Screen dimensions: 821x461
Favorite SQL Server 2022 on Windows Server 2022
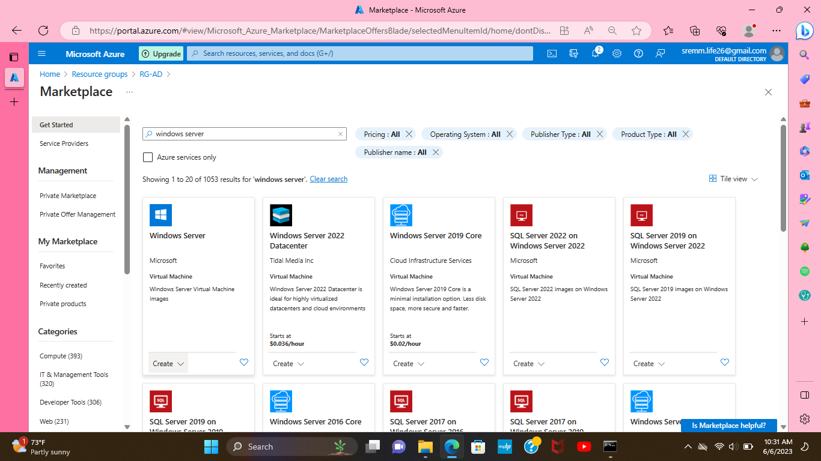605,362
